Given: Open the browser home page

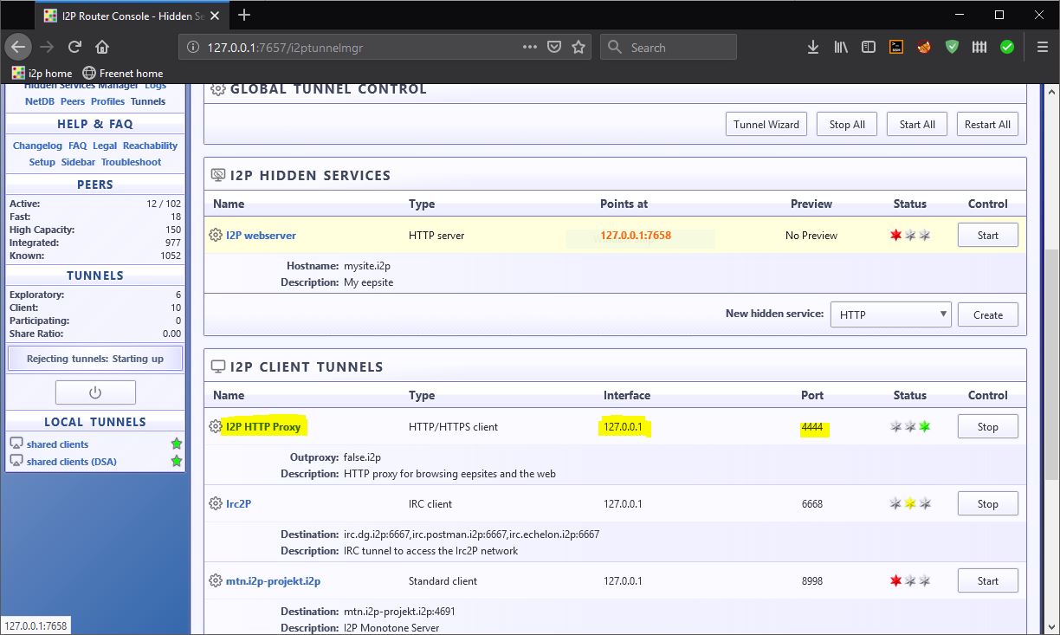Looking at the screenshot, I should coord(102,47).
